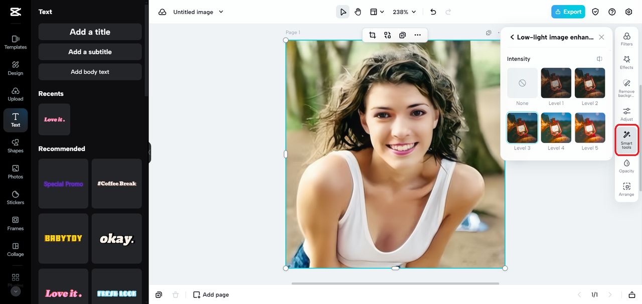The height and width of the screenshot is (304, 642).
Task: Click the CapCut logo icon
Action: [x=15, y=12]
